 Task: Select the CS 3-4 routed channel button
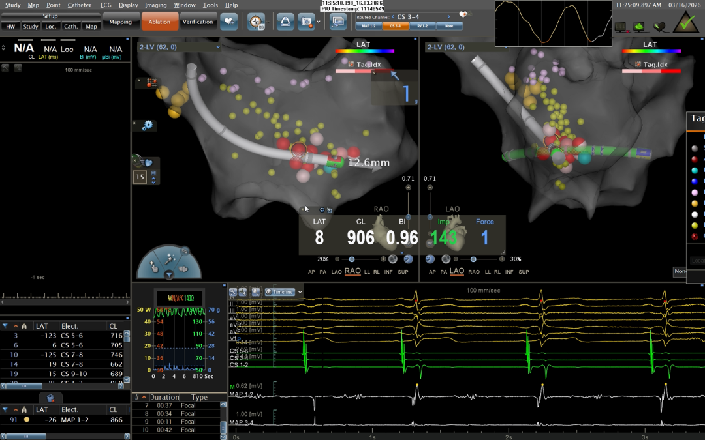pos(392,26)
